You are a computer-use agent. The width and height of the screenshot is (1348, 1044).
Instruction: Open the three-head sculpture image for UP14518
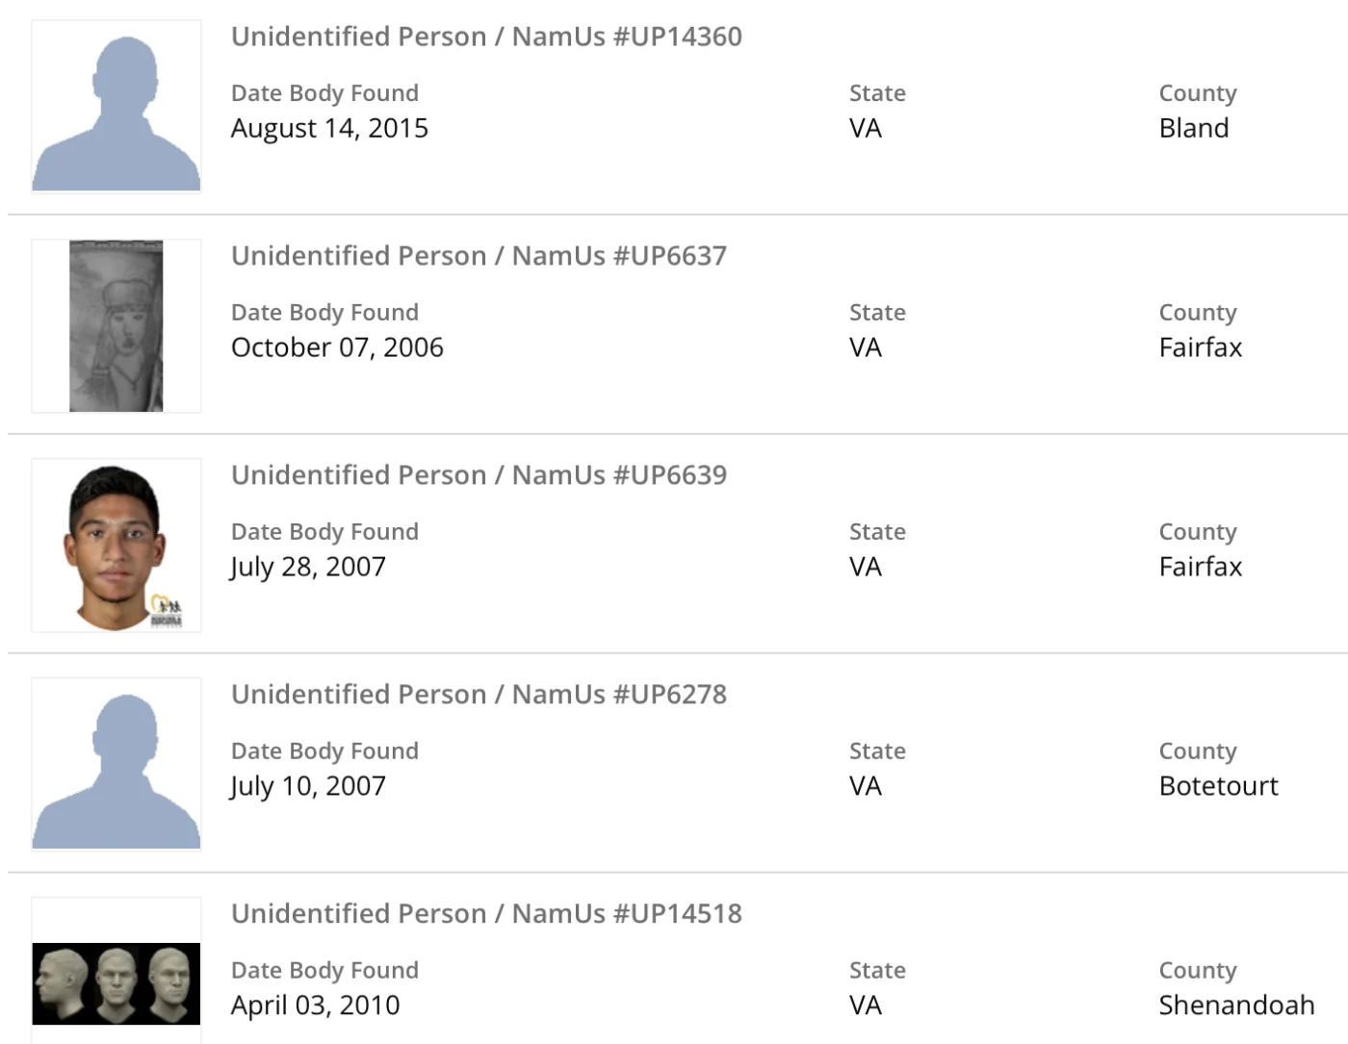coord(117,983)
